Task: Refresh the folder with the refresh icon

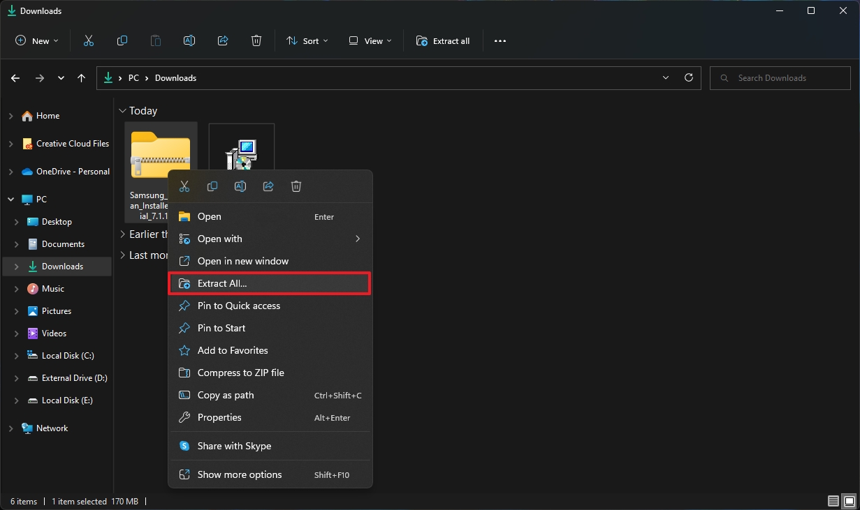Action: tap(688, 77)
